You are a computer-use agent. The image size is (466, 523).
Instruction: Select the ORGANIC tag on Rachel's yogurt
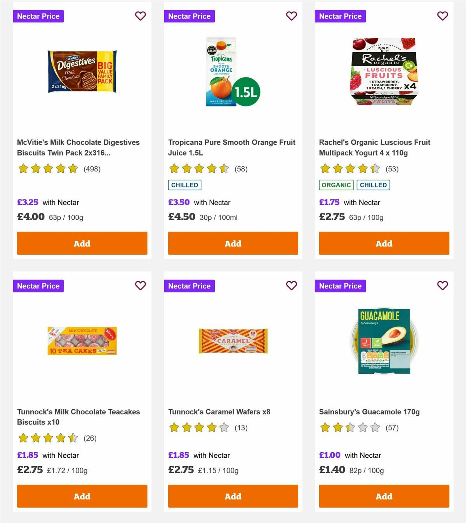[336, 185]
